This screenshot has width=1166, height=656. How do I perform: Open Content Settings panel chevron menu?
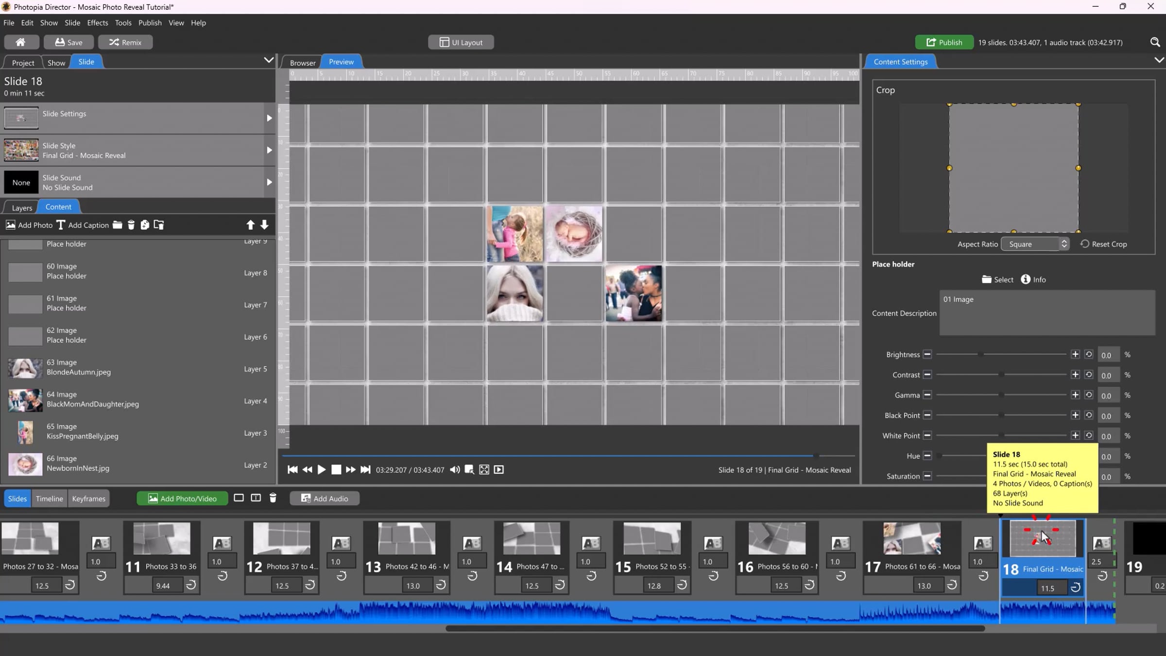pyautogui.click(x=1159, y=60)
